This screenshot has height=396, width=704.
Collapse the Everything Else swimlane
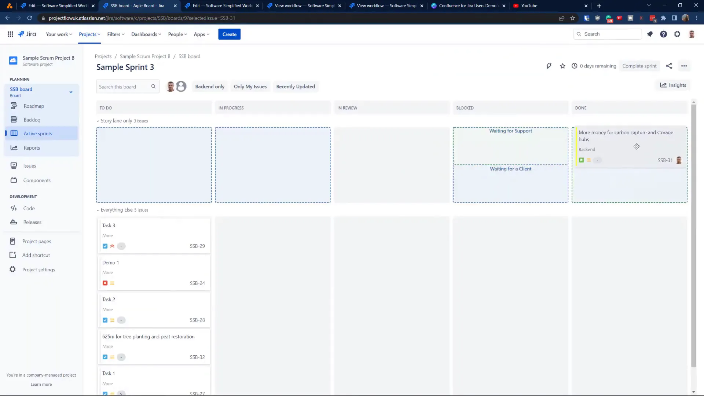point(98,210)
